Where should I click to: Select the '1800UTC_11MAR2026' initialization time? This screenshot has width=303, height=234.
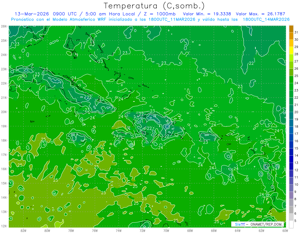172,19
